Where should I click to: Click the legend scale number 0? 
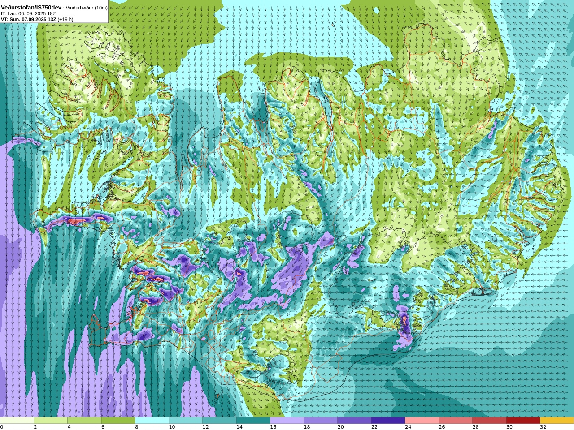(2, 427)
